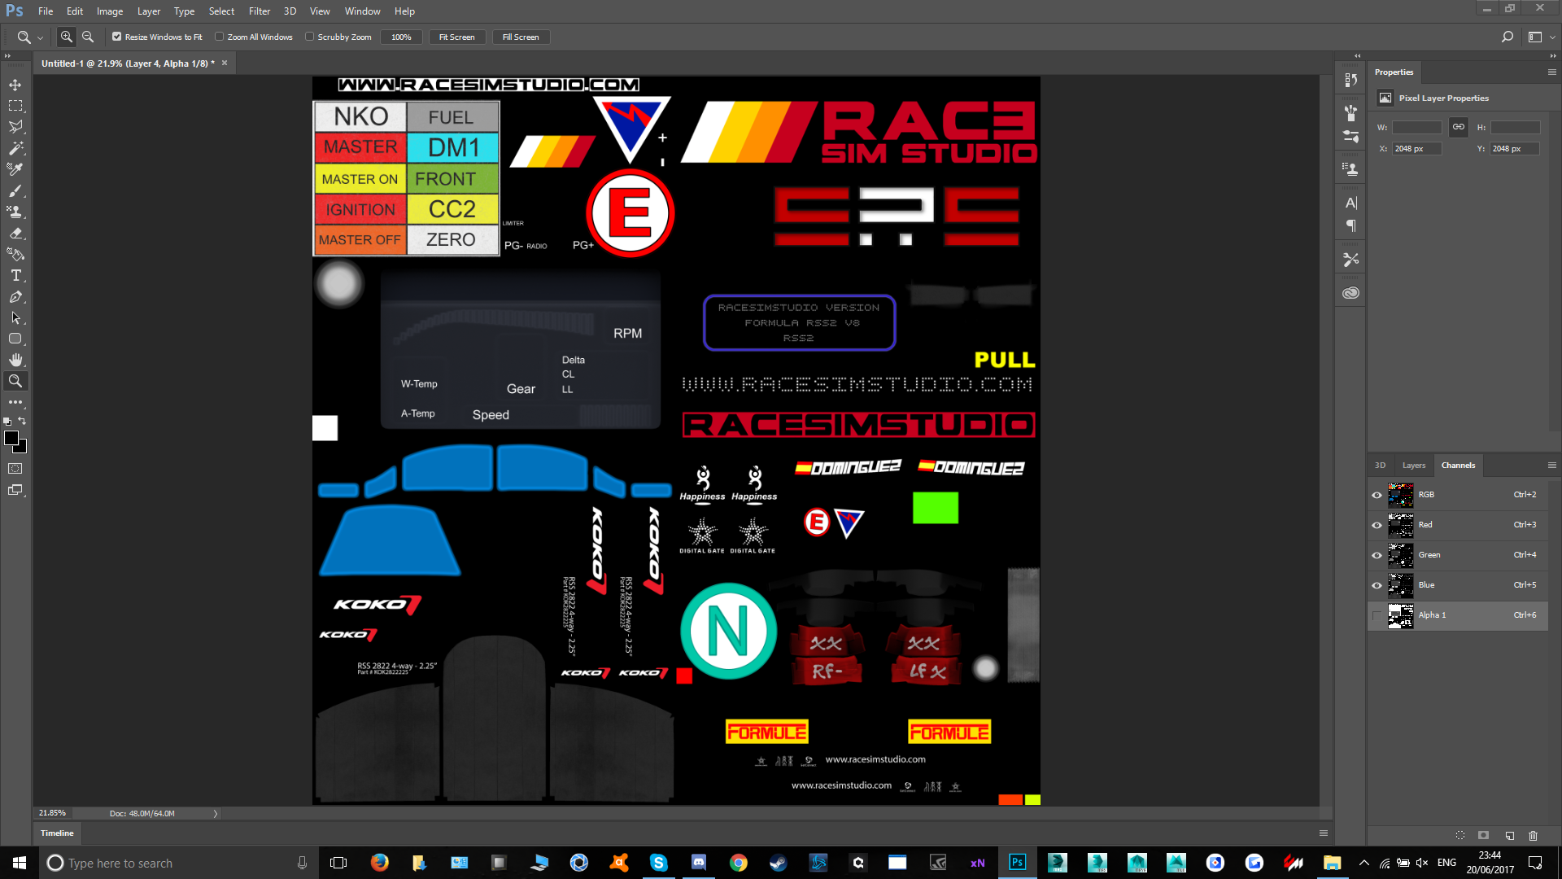Open the Filter menu
The image size is (1562, 879).
260,11
